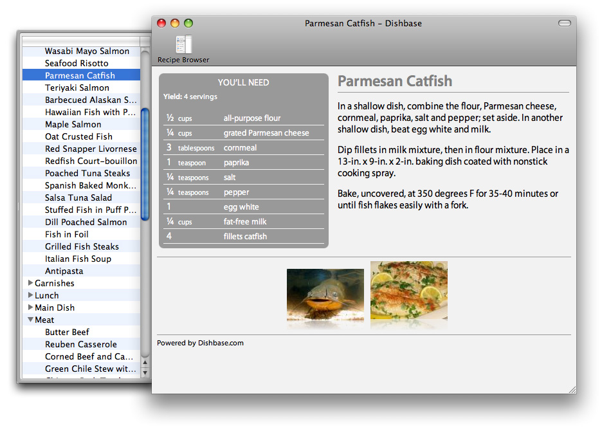Image resolution: width=602 pixels, height=429 pixels.
Task: Click the Dishbase.com link
Action: click(221, 343)
